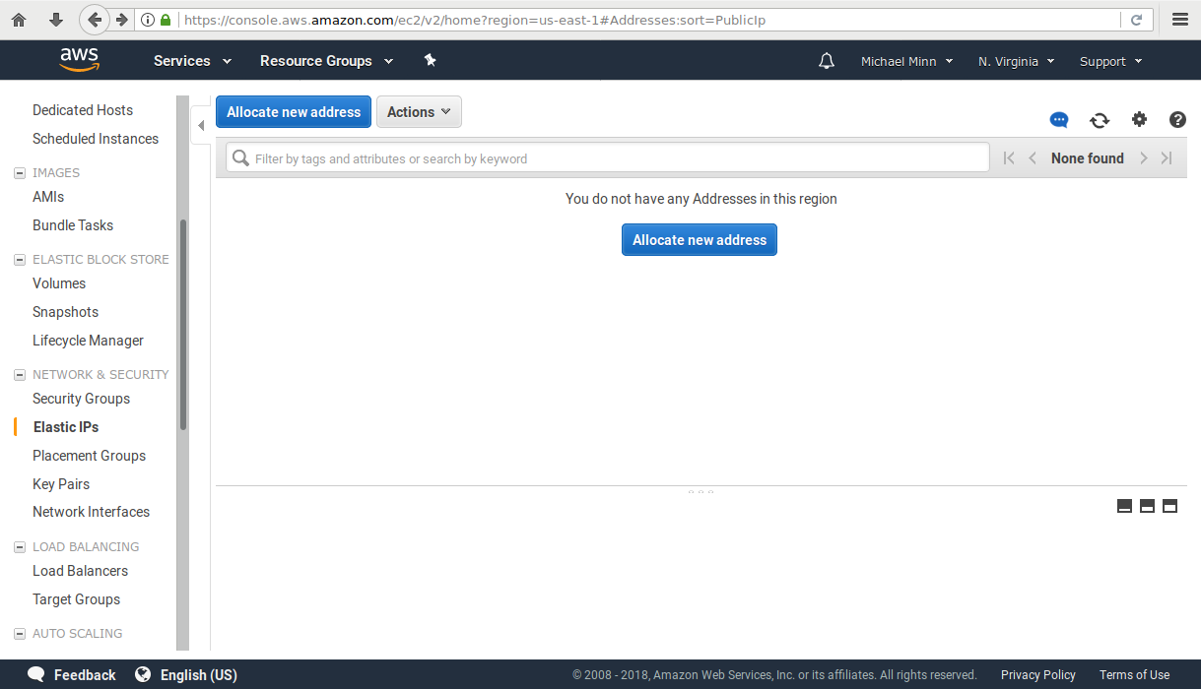Refresh the Elastic IPs list

coord(1100,120)
